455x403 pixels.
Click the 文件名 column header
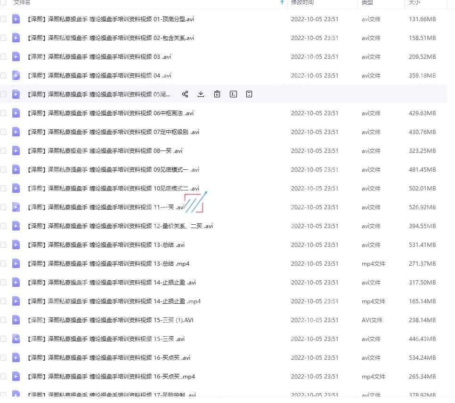click(22, 2)
